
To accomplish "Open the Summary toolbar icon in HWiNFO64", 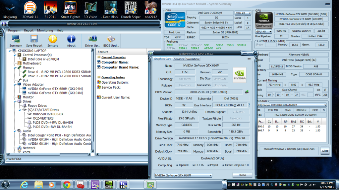I will [x=16, y=41].
